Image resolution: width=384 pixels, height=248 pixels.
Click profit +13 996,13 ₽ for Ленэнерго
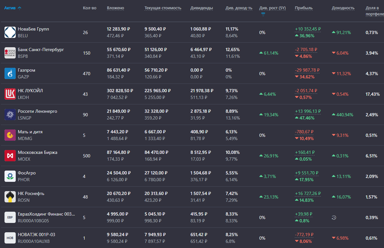(308, 111)
